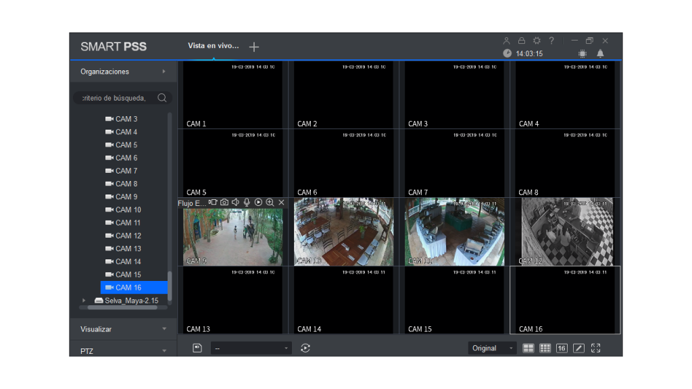This screenshot has height=389, width=692.
Task: Open instant playback on CAM 9 tile
Action: tap(258, 203)
